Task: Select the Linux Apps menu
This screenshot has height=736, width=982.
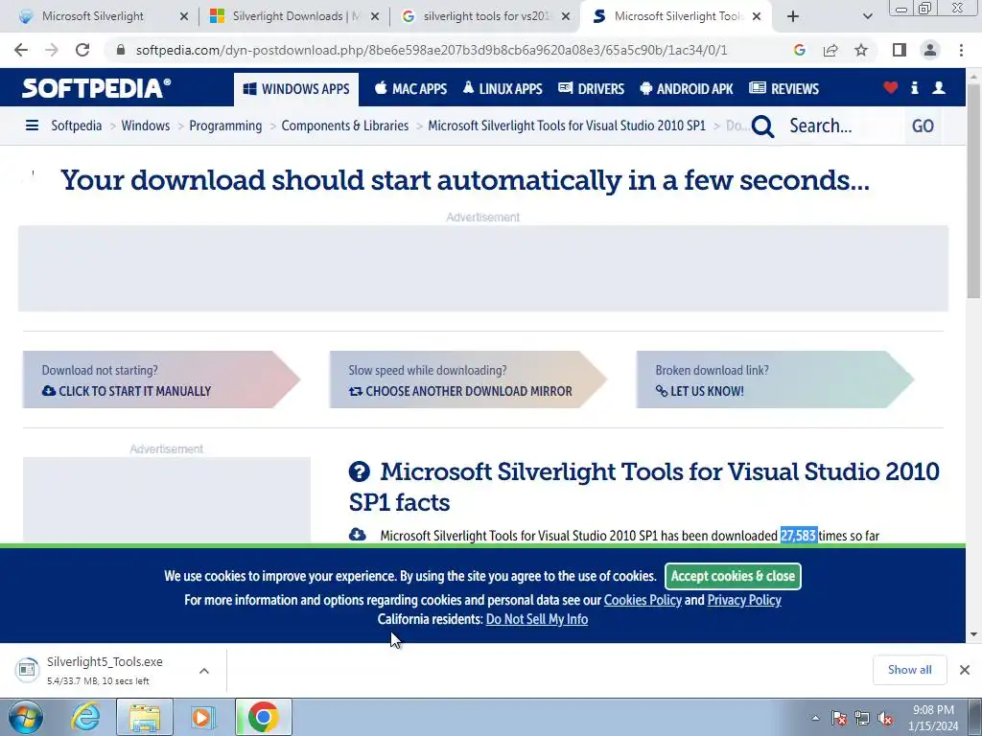Action: pyautogui.click(x=503, y=89)
